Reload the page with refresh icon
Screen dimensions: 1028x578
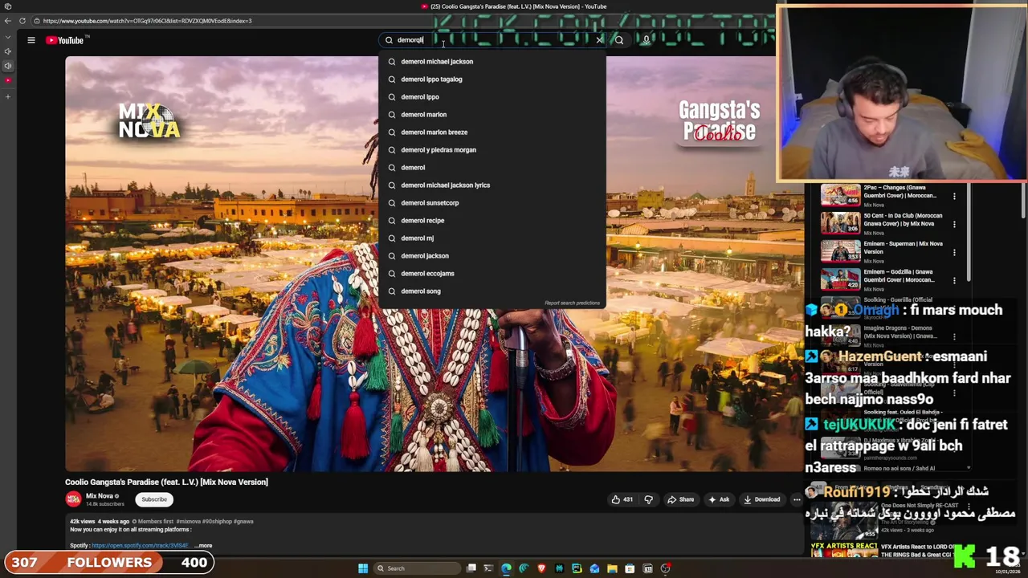click(22, 21)
